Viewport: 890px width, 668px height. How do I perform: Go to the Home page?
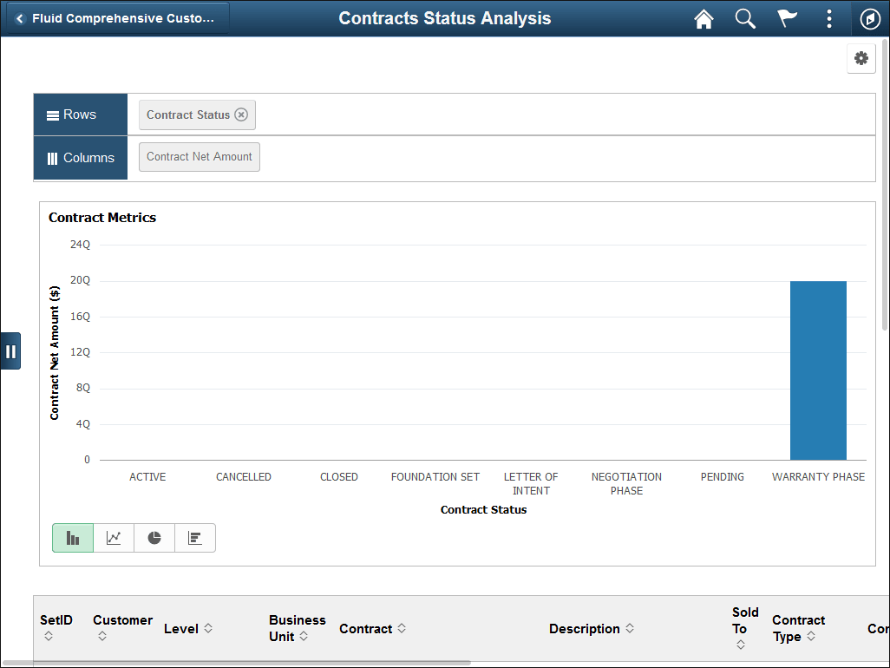click(x=703, y=18)
